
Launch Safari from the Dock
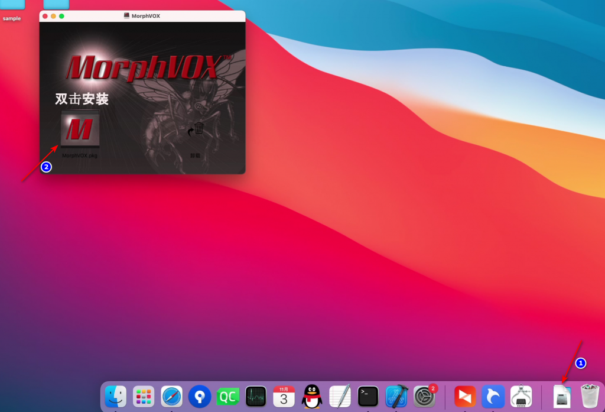coord(172,396)
